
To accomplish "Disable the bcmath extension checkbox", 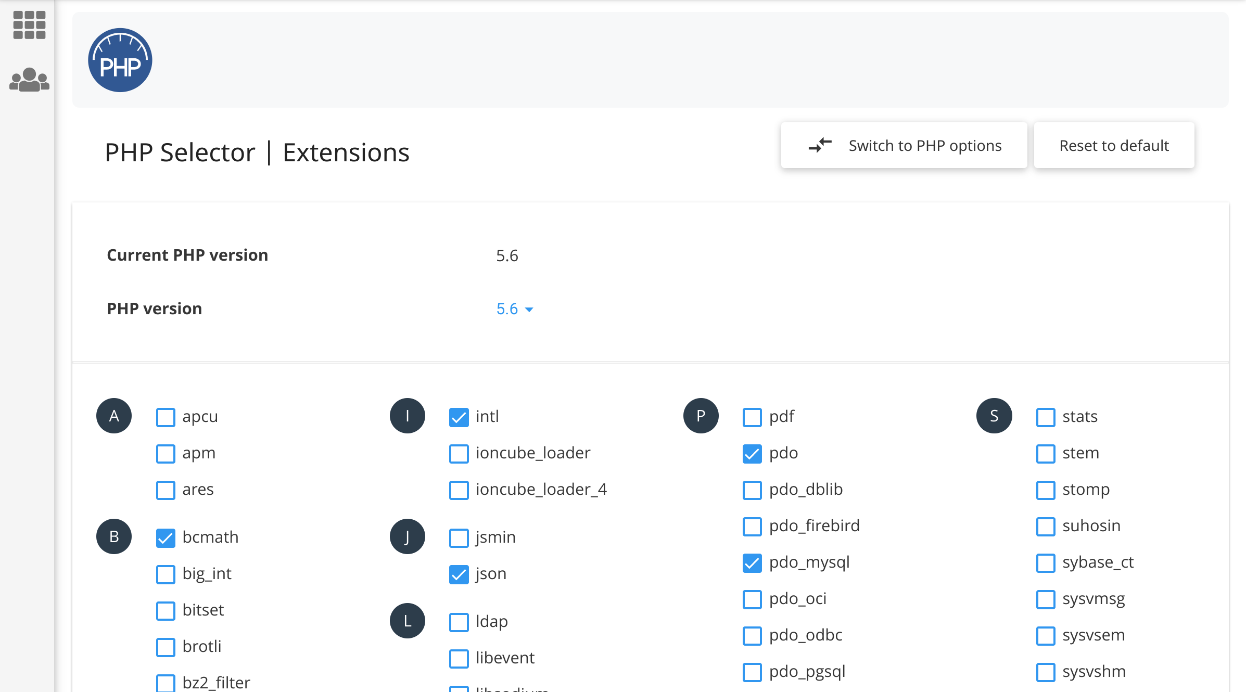I will [x=166, y=537].
